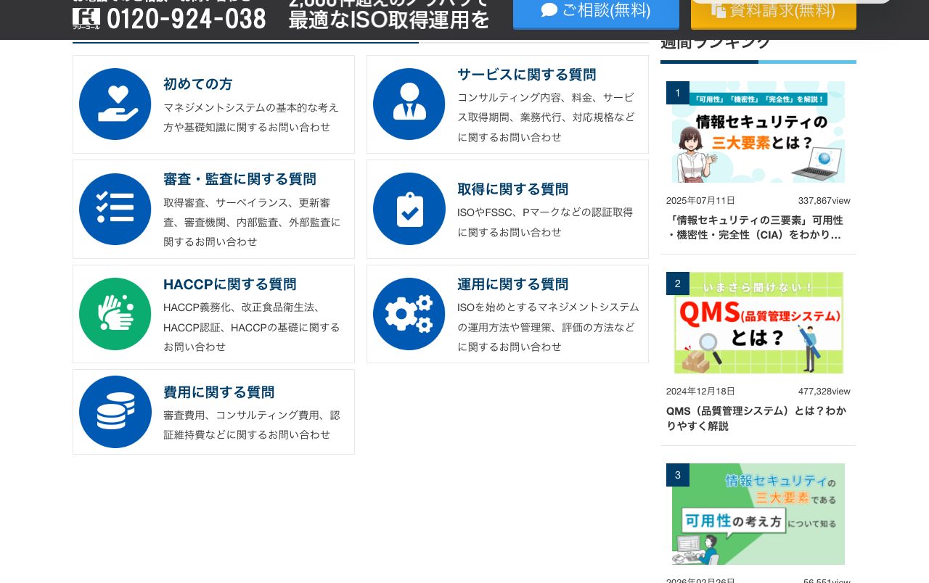The width and height of the screenshot is (929, 583).
Task: Click the 477,328view count text
Action: pos(824,392)
